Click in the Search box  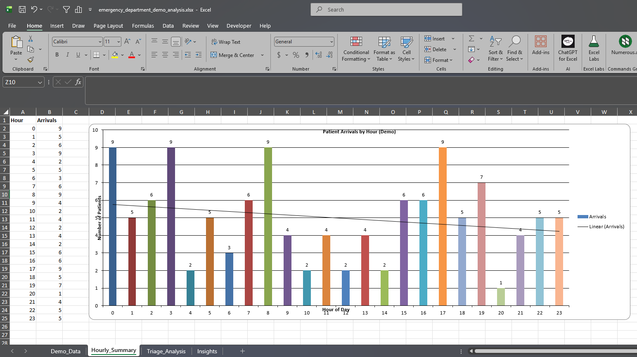[x=386, y=9]
